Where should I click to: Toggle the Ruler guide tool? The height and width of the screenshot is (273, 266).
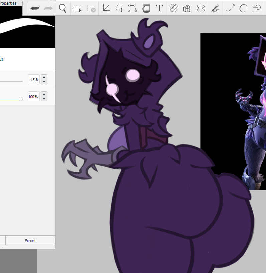point(174,8)
